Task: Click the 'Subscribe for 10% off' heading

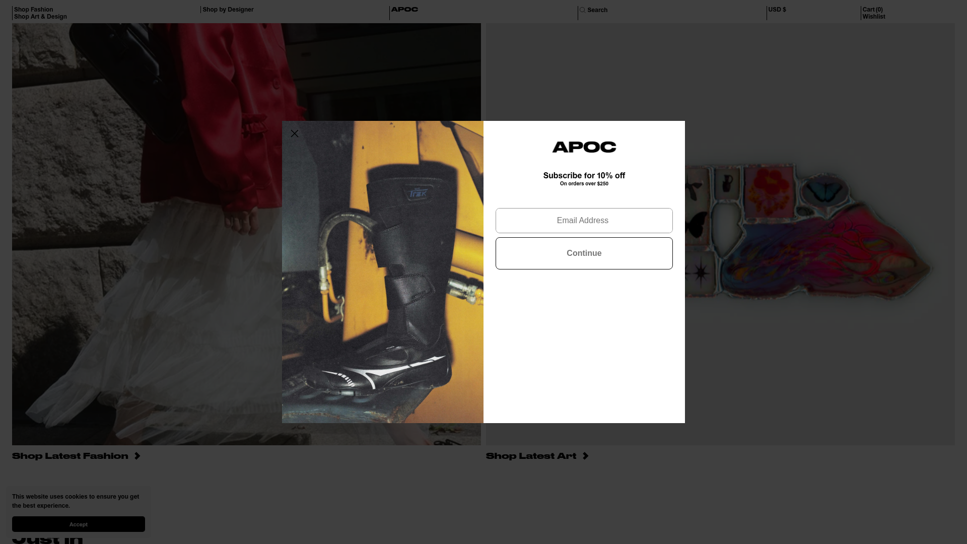Action: coord(584,175)
